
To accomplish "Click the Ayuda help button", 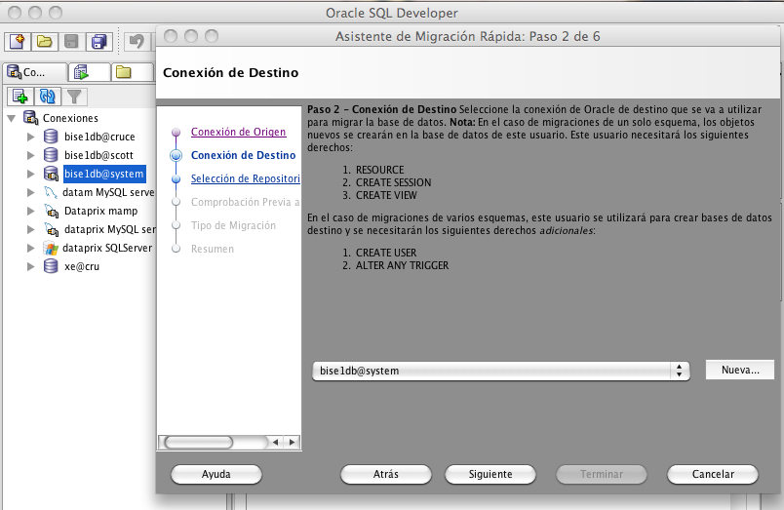I will [216, 475].
